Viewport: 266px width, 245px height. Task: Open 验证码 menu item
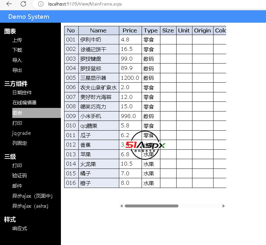pos(19,175)
